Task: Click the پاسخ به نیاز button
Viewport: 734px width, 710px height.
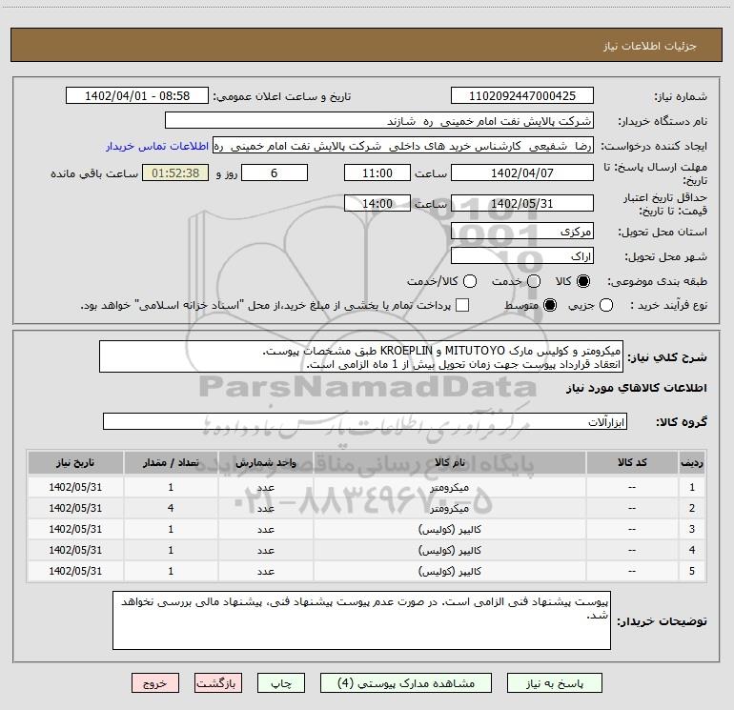Action: [554, 683]
